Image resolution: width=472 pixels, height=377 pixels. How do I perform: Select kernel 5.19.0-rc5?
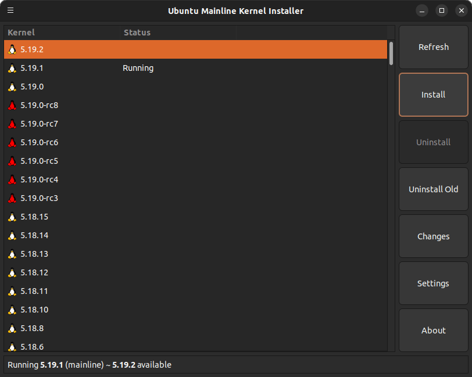[x=40, y=161]
